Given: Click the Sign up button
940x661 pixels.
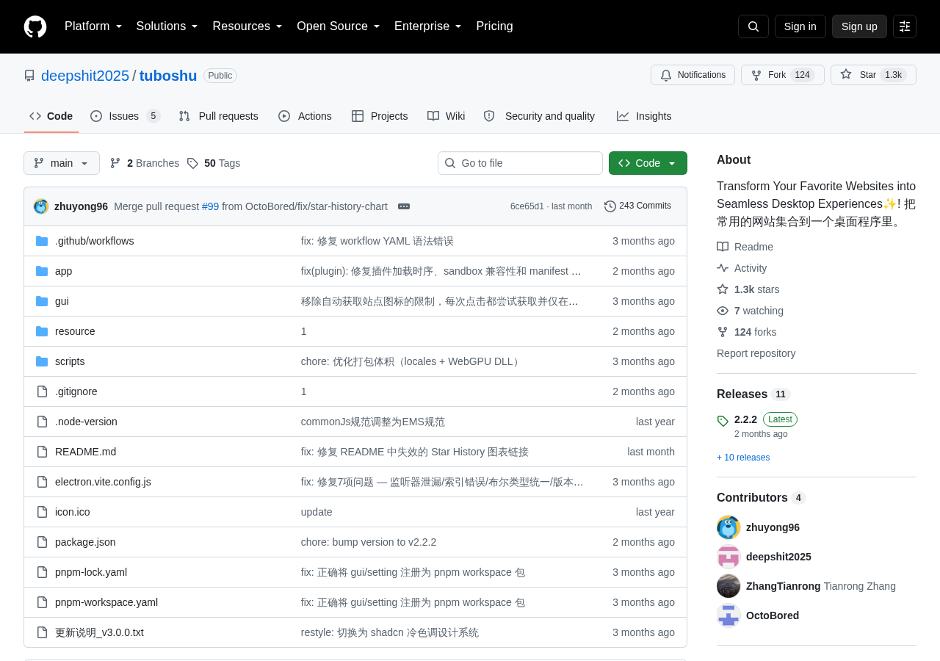Looking at the screenshot, I should (859, 26).
